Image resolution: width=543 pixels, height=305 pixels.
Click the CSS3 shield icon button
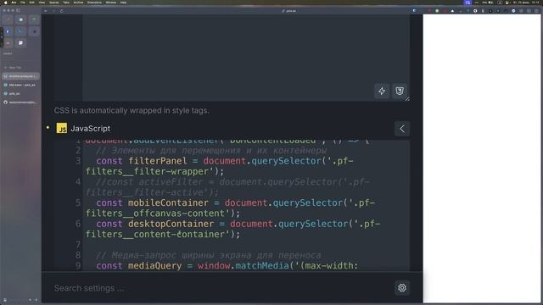pos(400,91)
